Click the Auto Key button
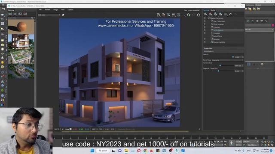 click(238, 142)
